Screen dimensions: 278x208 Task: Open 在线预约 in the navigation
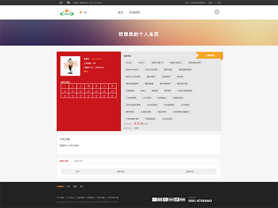135,12
